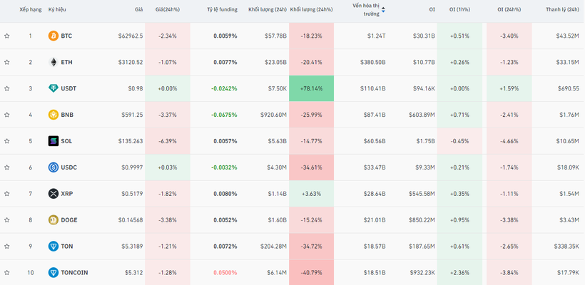Sort by Xếp hạng column header
Image resolution: width=585 pixels, height=285 pixels.
[31, 10]
